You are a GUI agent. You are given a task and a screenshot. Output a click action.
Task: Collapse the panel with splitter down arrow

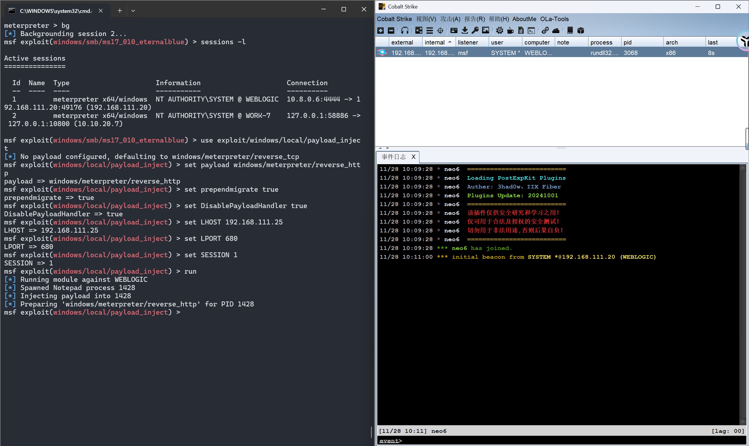[388, 148]
